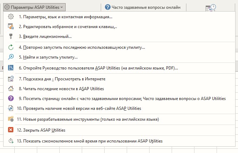Click blue question icon in ribbon FAQ button
Screen dimensions: 238x153
pyautogui.click(x=108, y=7)
